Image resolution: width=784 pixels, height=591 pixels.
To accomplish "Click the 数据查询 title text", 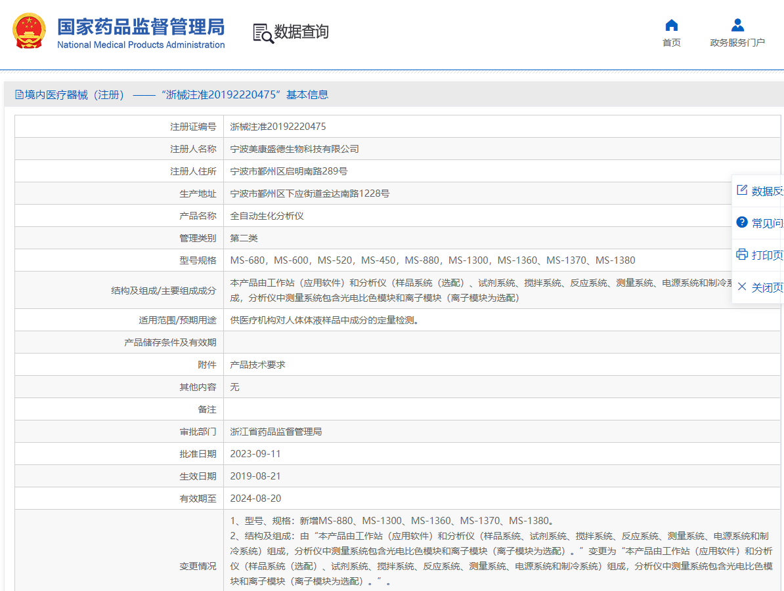I will [301, 32].
